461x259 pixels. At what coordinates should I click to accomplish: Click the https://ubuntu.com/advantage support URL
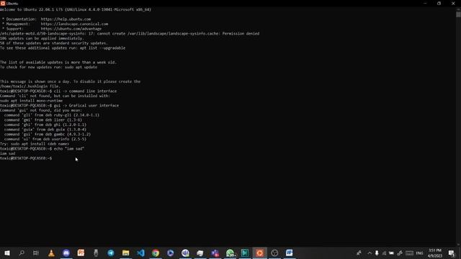(x=71, y=29)
